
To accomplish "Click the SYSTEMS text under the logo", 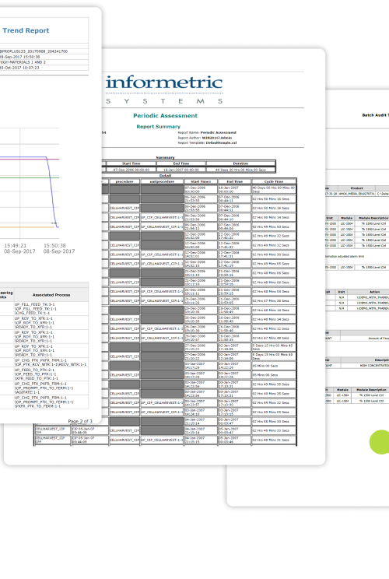I will 164,101.
